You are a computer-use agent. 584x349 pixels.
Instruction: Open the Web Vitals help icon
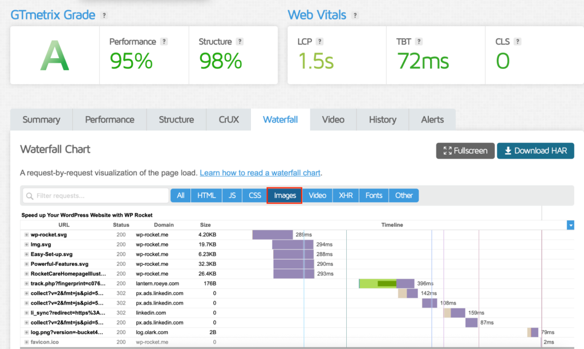(355, 15)
